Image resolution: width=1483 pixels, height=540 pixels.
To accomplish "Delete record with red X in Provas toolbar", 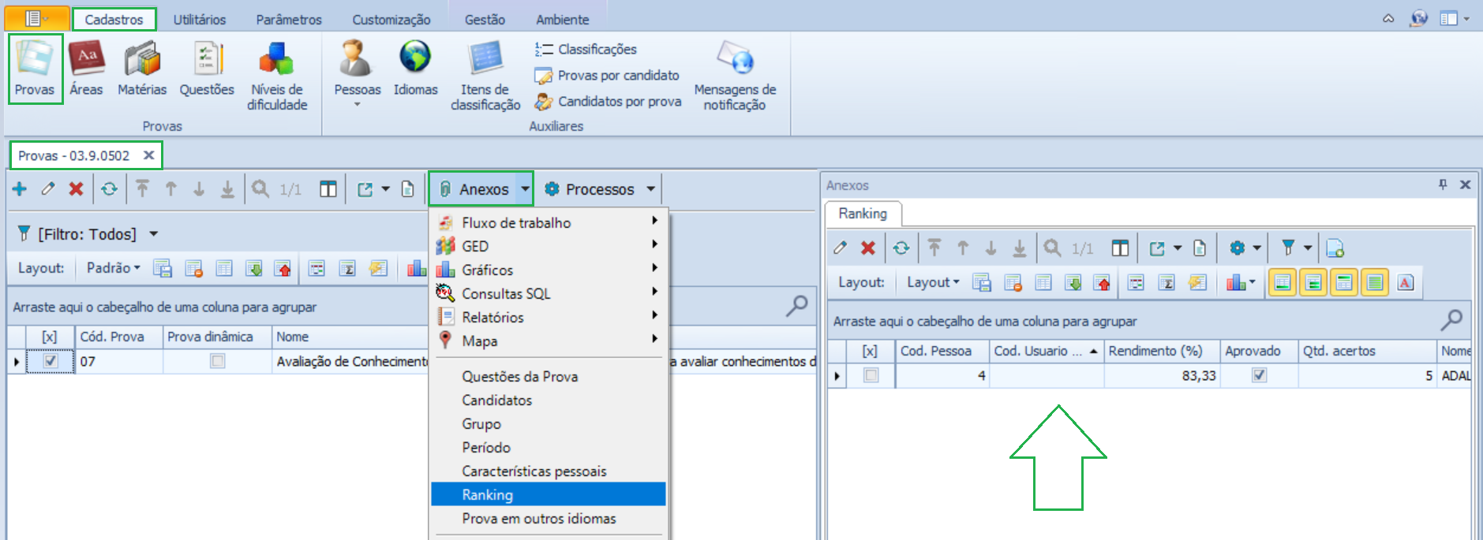I will click(x=76, y=189).
